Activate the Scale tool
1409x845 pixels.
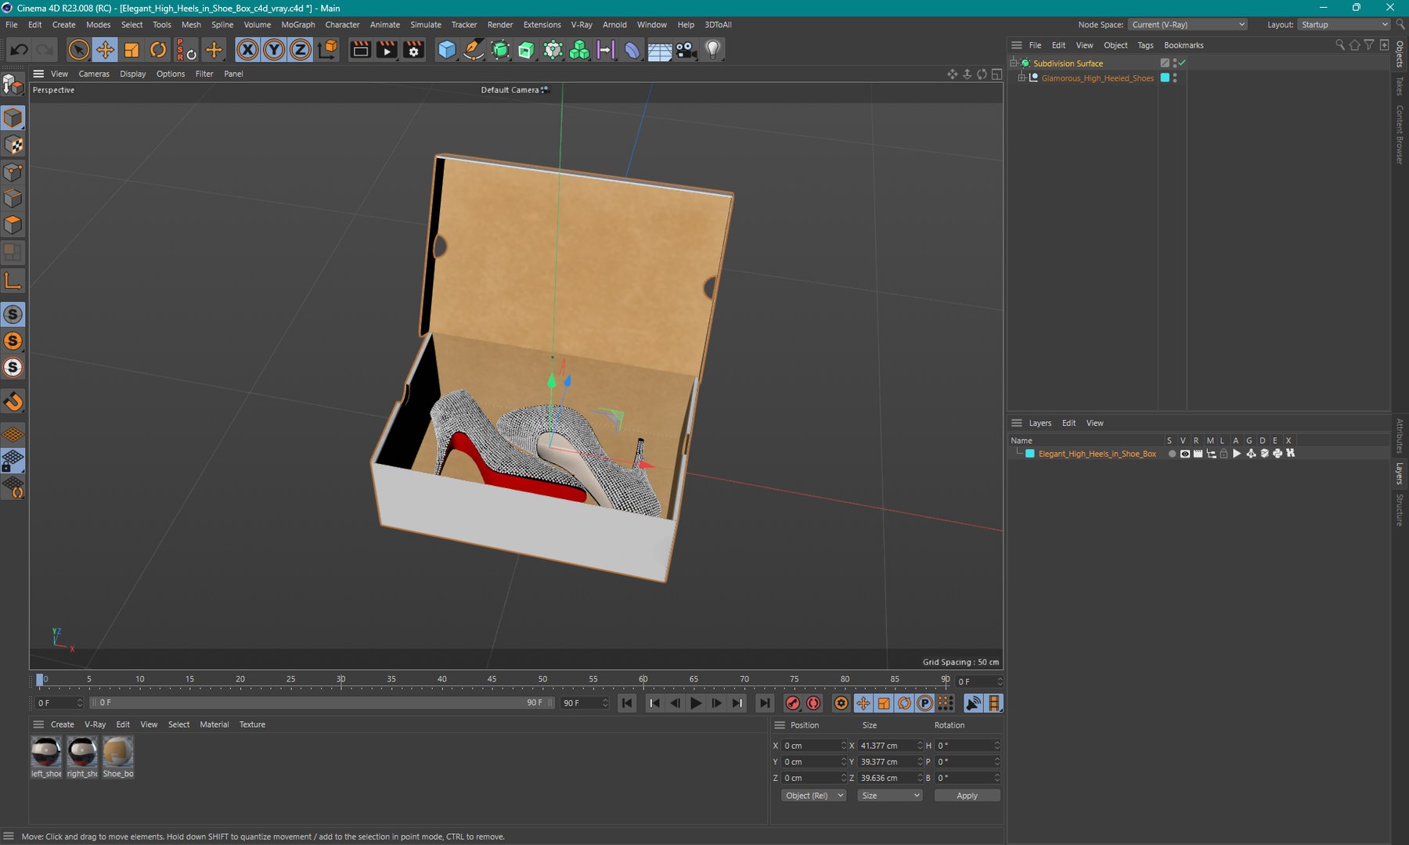[x=132, y=50]
